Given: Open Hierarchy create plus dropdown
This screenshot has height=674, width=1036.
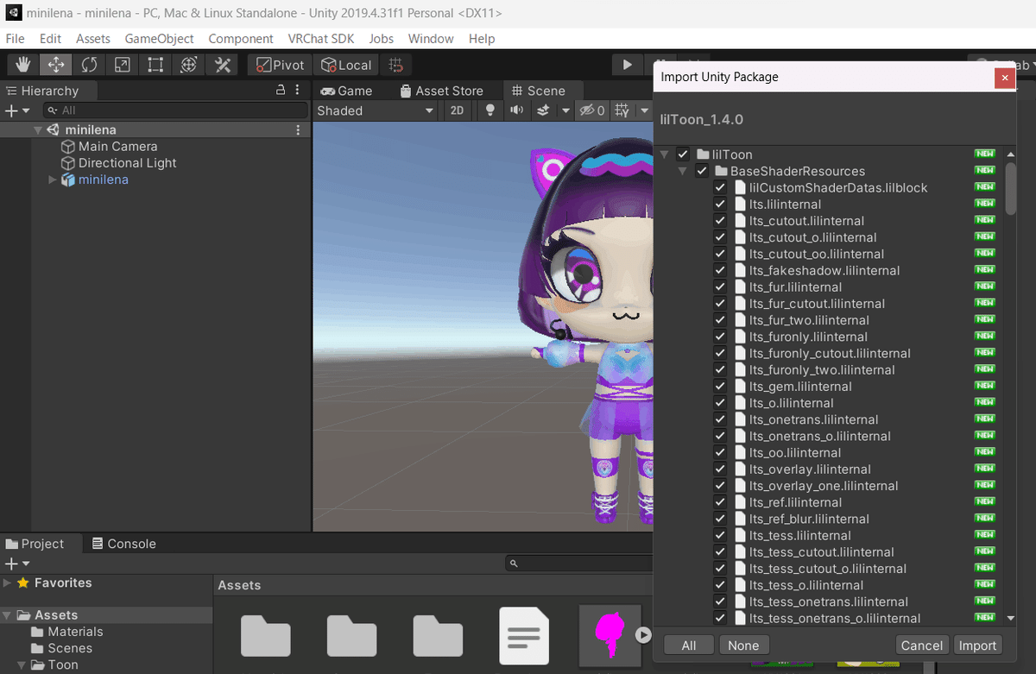Looking at the screenshot, I should pos(17,110).
